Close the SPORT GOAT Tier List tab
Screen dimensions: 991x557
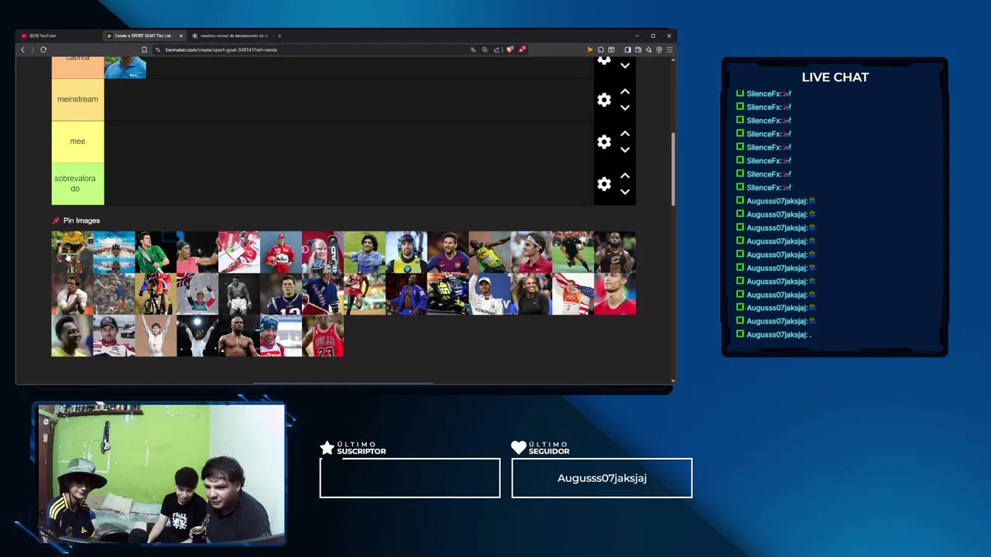181,36
